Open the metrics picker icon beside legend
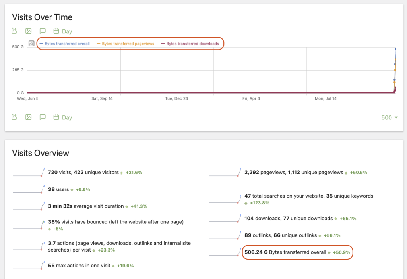Image resolution: width=407 pixels, height=279 pixels. coord(31,44)
